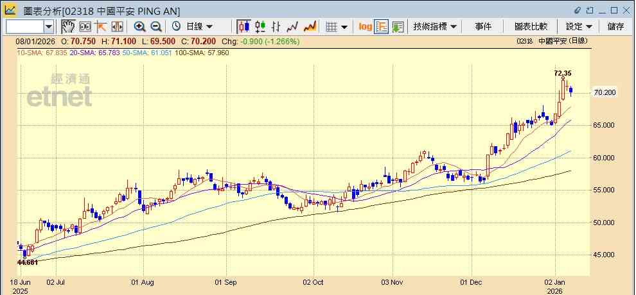This screenshot has height=295, width=636.
Task: Open 圖表比較 chart comparison
Action: click(x=531, y=27)
